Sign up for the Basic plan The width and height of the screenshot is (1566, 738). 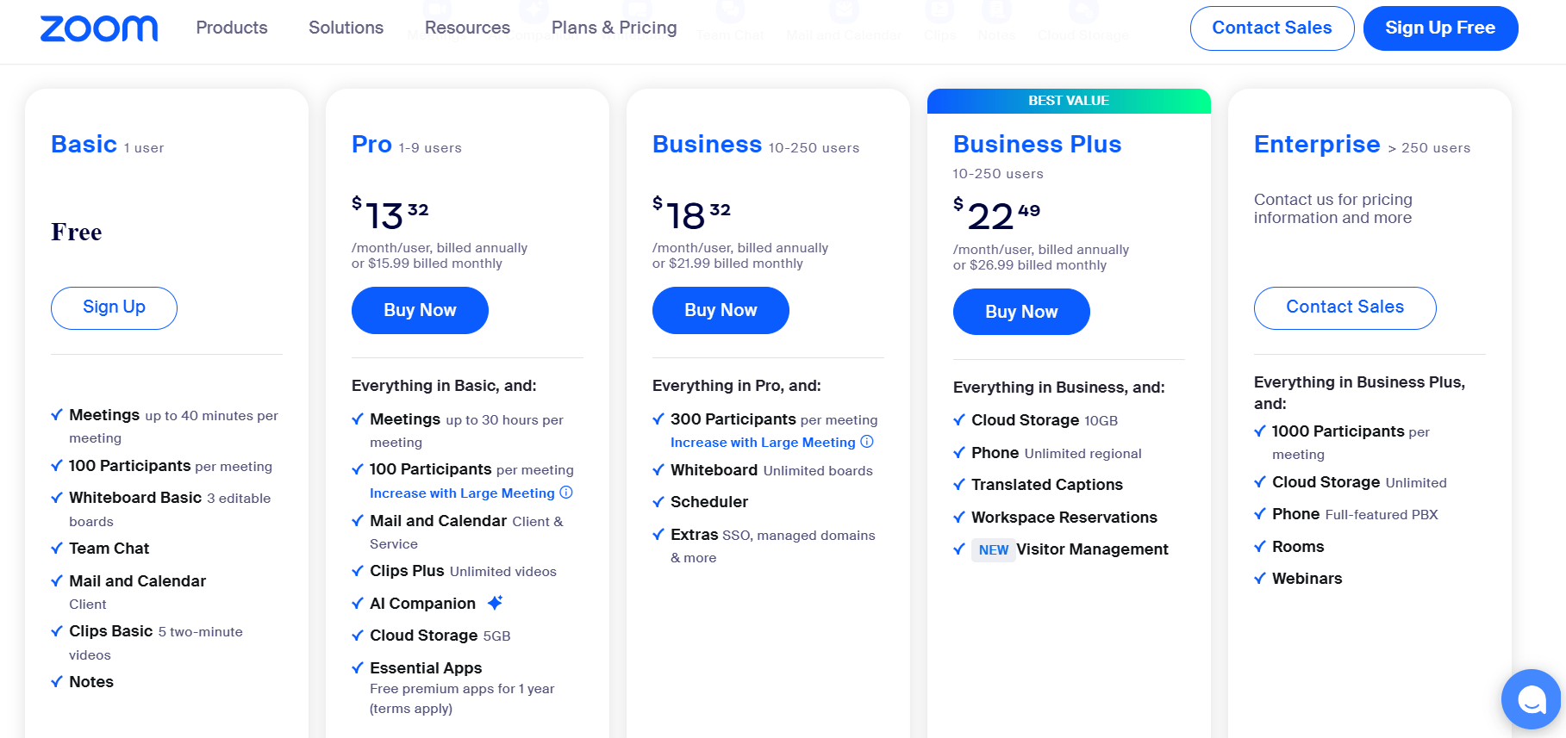114,307
